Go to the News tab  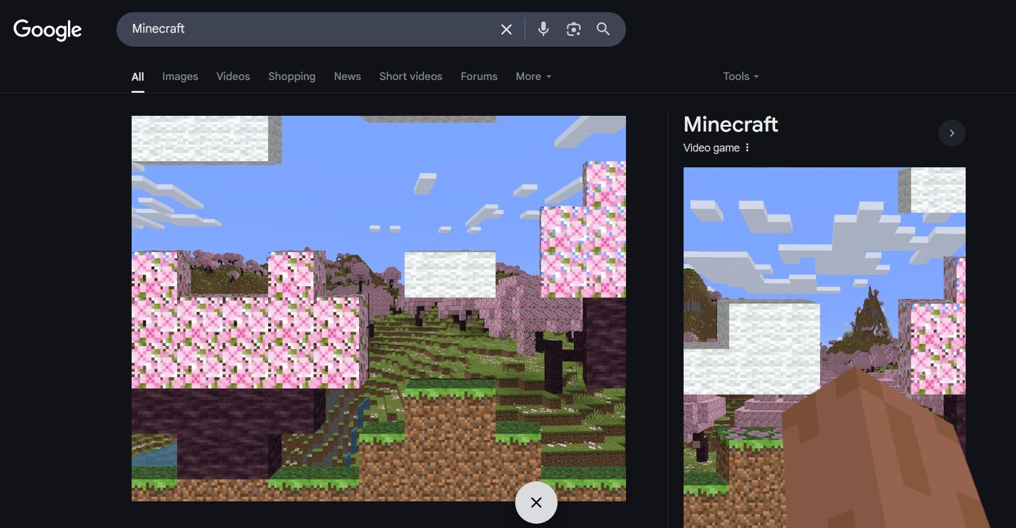pos(347,76)
